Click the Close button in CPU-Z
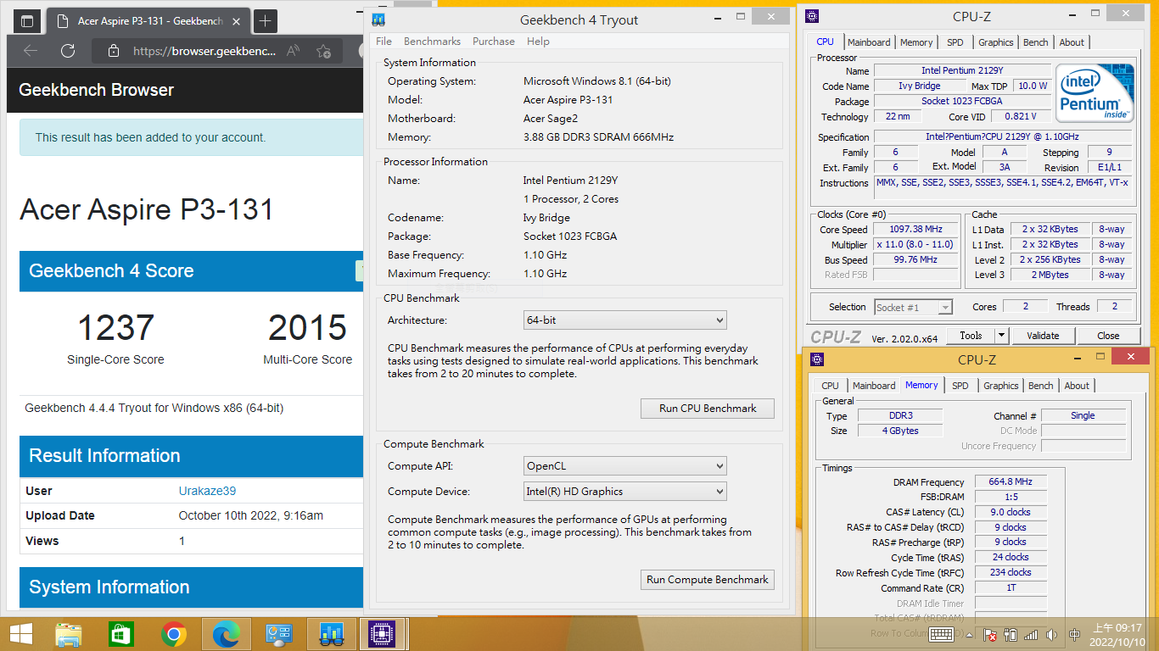Image resolution: width=1159 pixels, height=651 pixels. pos(1108,336)
